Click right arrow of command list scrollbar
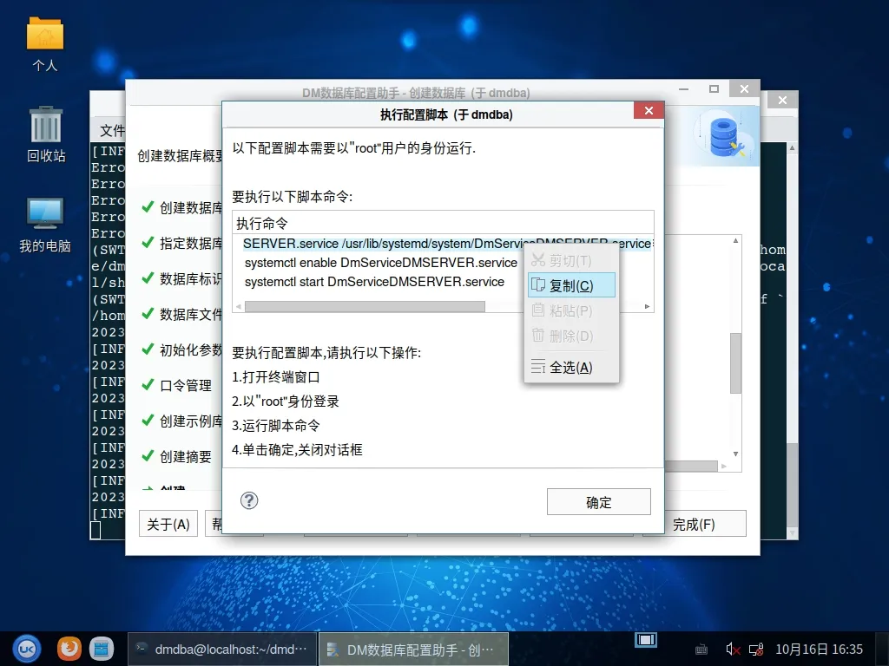Viewport: 889px width, 666px height. tap(648, 306)
